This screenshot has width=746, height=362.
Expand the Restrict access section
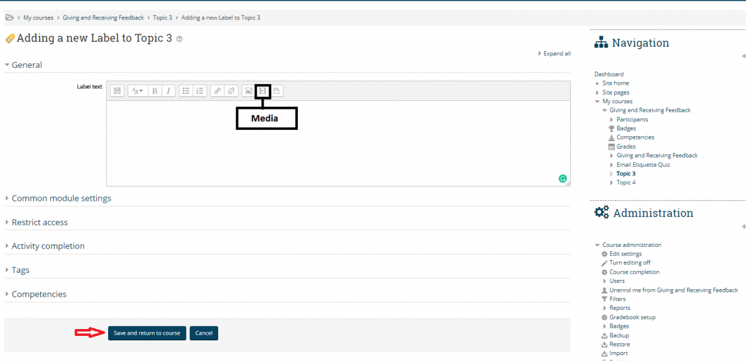point(40,222)
